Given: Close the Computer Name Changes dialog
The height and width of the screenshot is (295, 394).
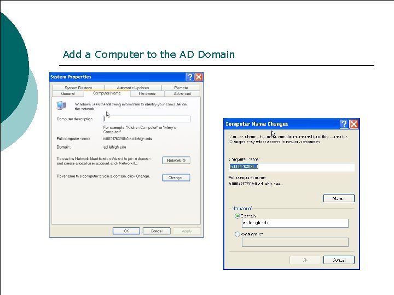Looking at the screenshot, I should (x=354, y=124).
